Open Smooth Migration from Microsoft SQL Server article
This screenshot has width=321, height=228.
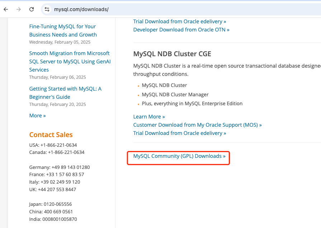(70, 62)
